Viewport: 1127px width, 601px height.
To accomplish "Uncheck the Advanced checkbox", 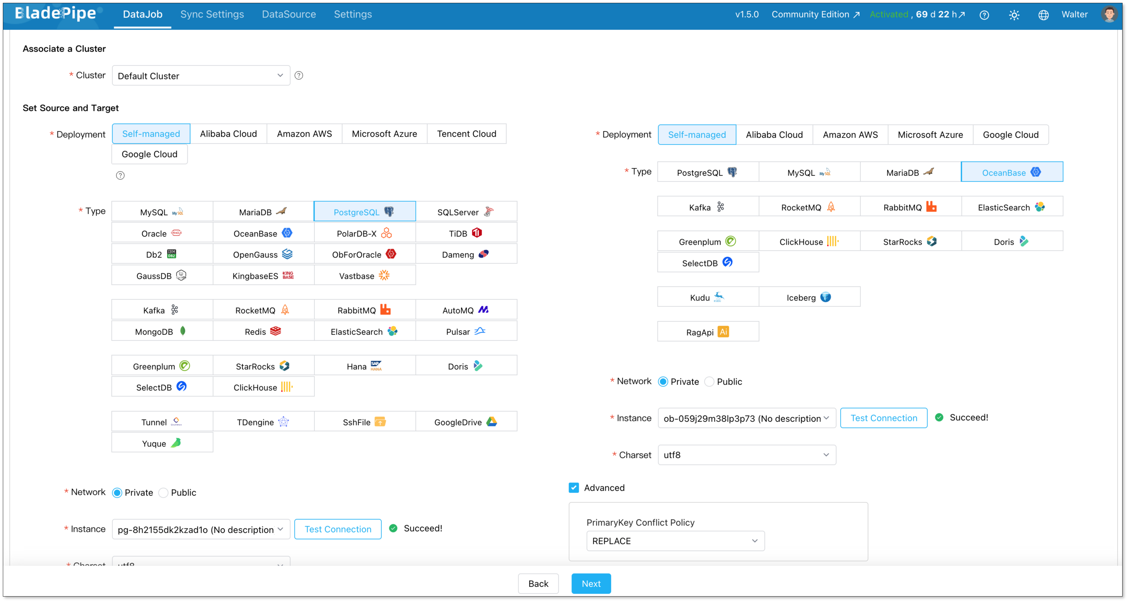I will (574, 487).
